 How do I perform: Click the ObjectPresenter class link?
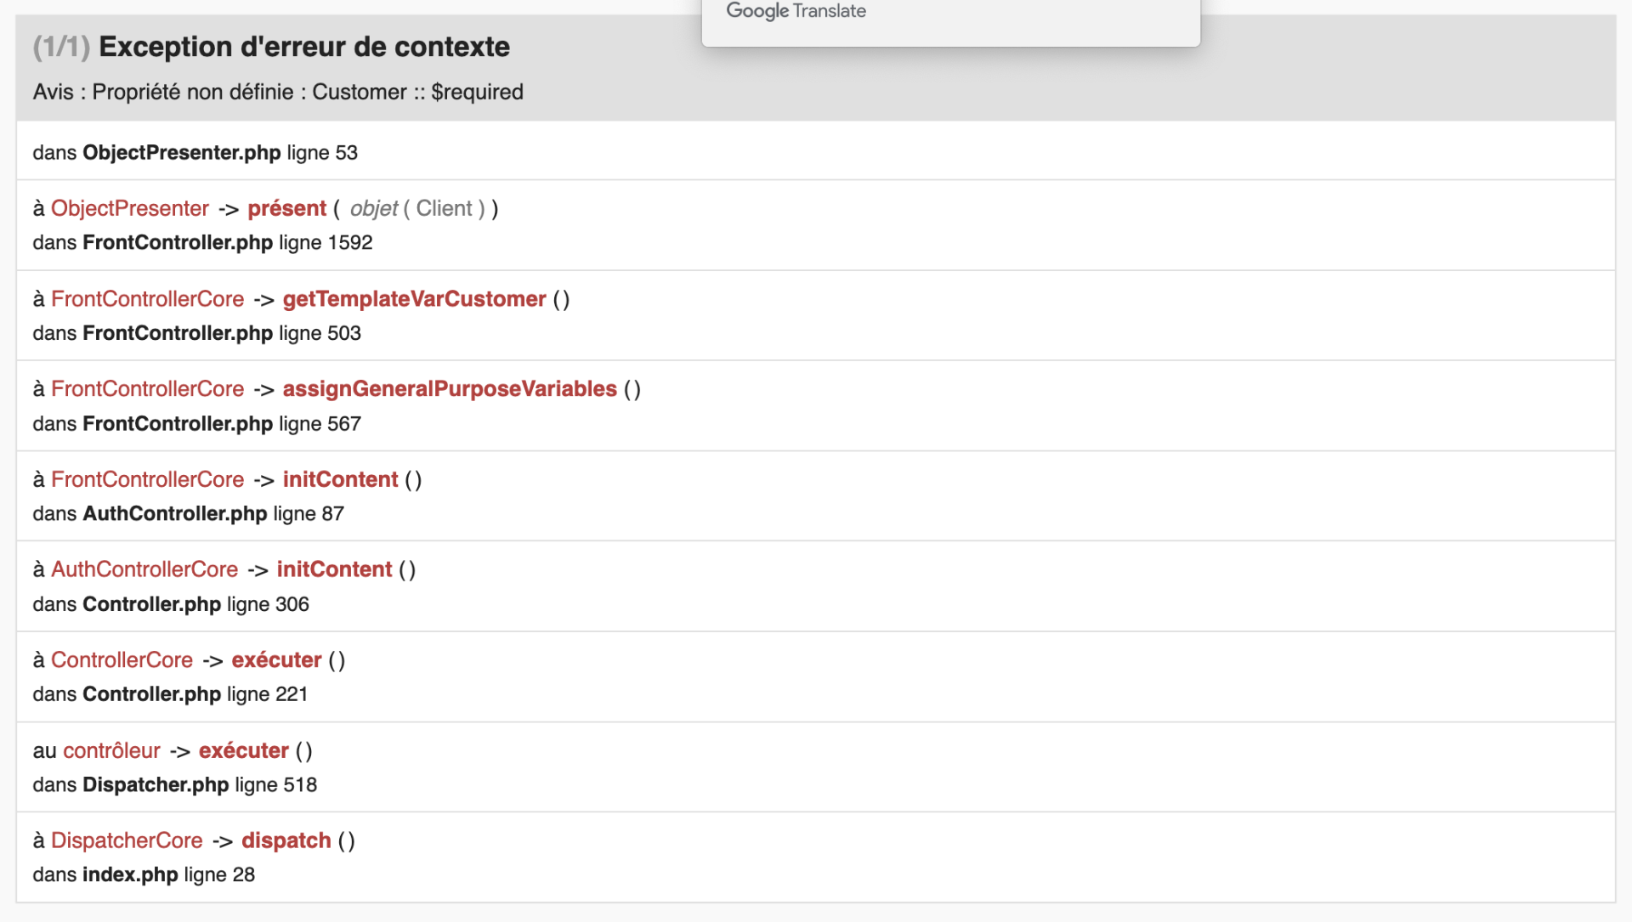point(129,208)
